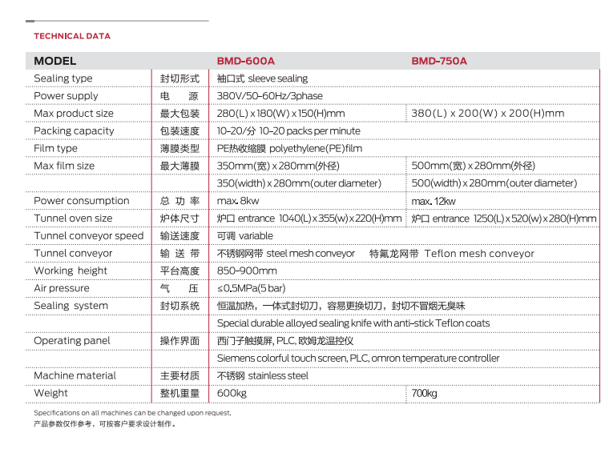The image size is (609, 453).
Task: Select the Film type label
Action: (55, 148)
